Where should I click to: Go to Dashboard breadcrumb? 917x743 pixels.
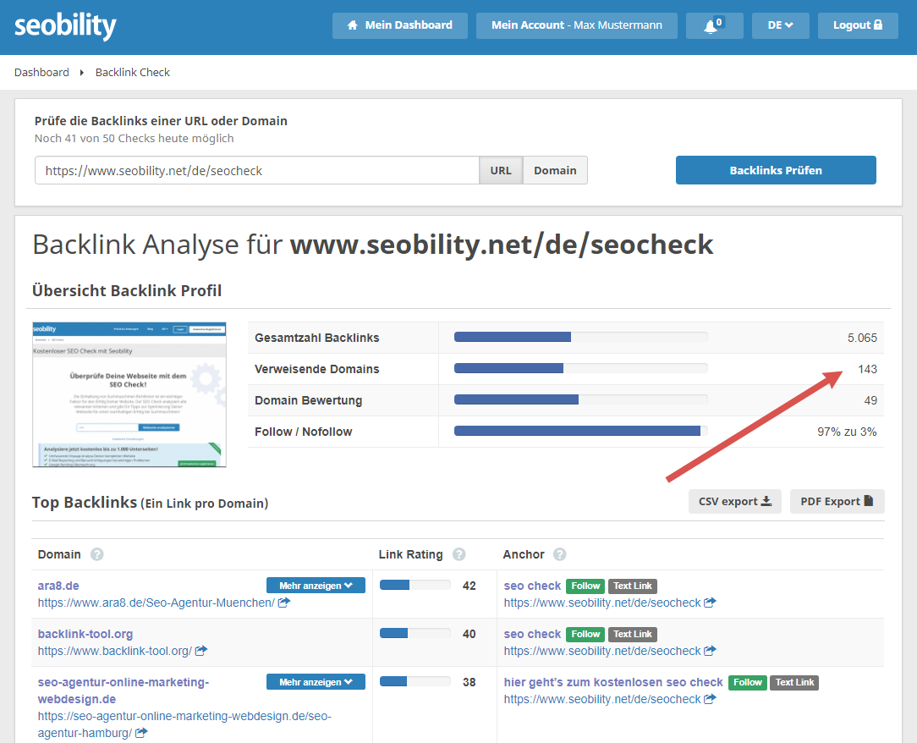[x=41, y=73]
